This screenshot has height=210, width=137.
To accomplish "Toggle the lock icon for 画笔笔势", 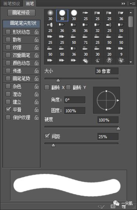I will click(x=37, y=79).
